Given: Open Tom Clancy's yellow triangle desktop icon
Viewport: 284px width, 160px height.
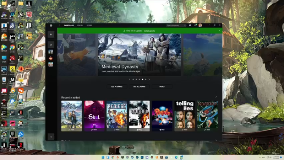Looking at the screenshot, I should (12, 70).
